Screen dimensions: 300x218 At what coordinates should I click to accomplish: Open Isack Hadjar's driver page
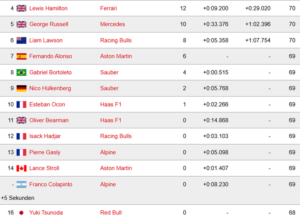point(45,136)
